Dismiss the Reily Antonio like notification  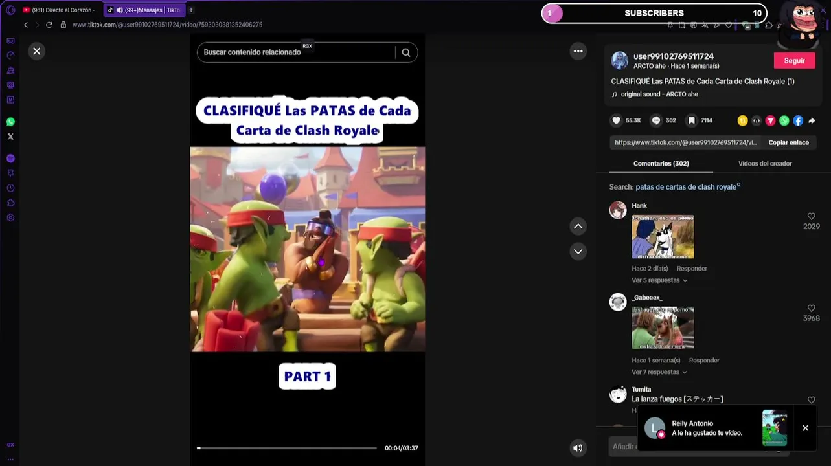pos(805,428)
